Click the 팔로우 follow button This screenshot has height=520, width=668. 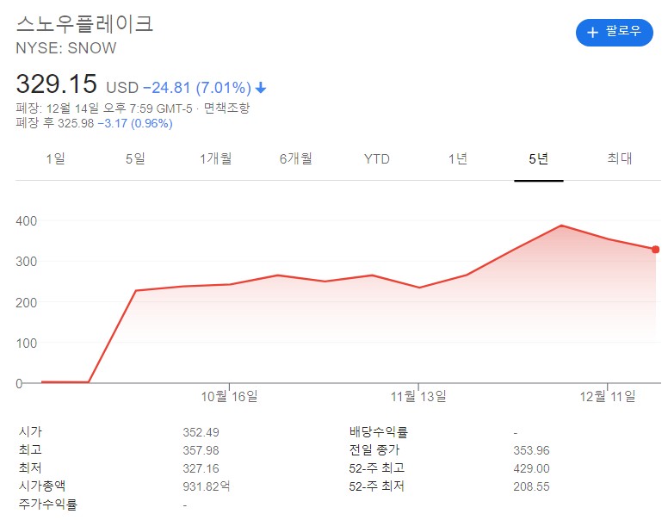(614, 32)
